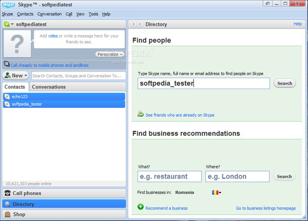Click 'See friends who are already on Skype'
This screenshot has height=221, width=308.
180,115
